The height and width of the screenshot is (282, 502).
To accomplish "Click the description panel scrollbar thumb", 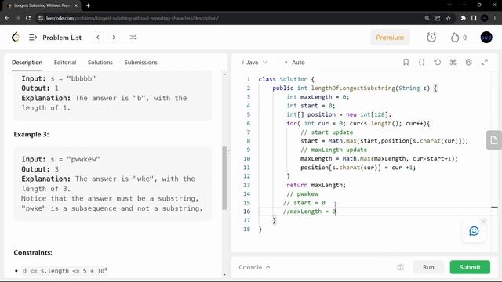I will [224, 178].
